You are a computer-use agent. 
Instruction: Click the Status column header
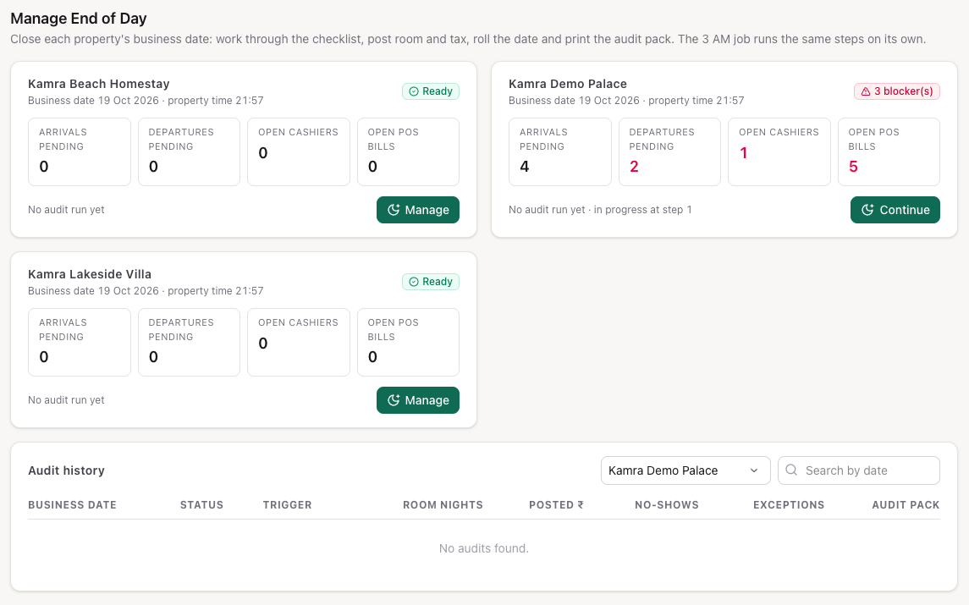click(201, 505)
